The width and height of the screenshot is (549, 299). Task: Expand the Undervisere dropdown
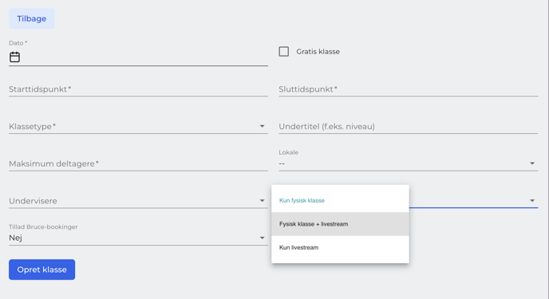(x=138, y=201)
